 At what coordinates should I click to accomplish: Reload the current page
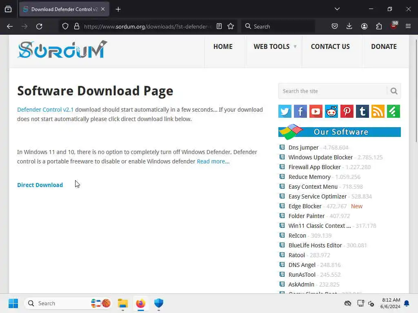pyautogui.click(x=39, y=26)
